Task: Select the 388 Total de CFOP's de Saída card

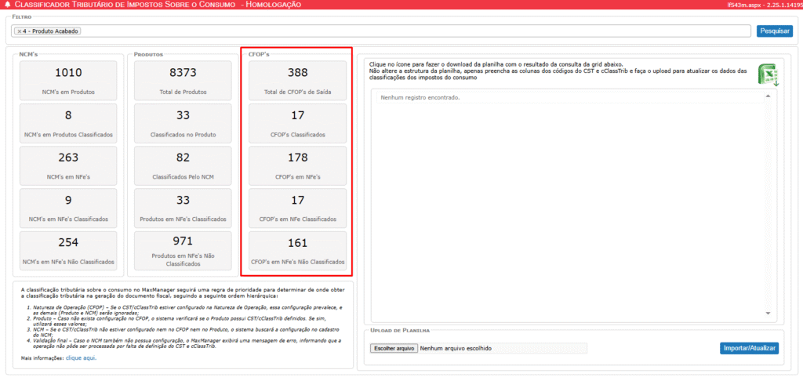Action: [297, 80]
